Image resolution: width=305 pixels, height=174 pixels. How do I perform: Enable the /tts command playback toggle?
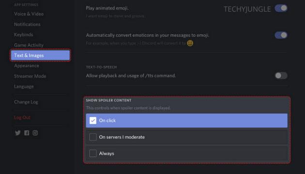[281, 75]
